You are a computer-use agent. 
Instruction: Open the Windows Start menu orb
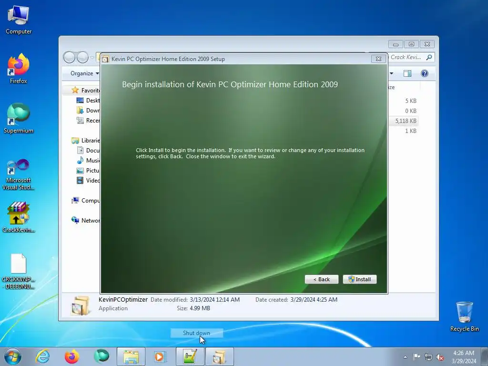pos(13,356)
